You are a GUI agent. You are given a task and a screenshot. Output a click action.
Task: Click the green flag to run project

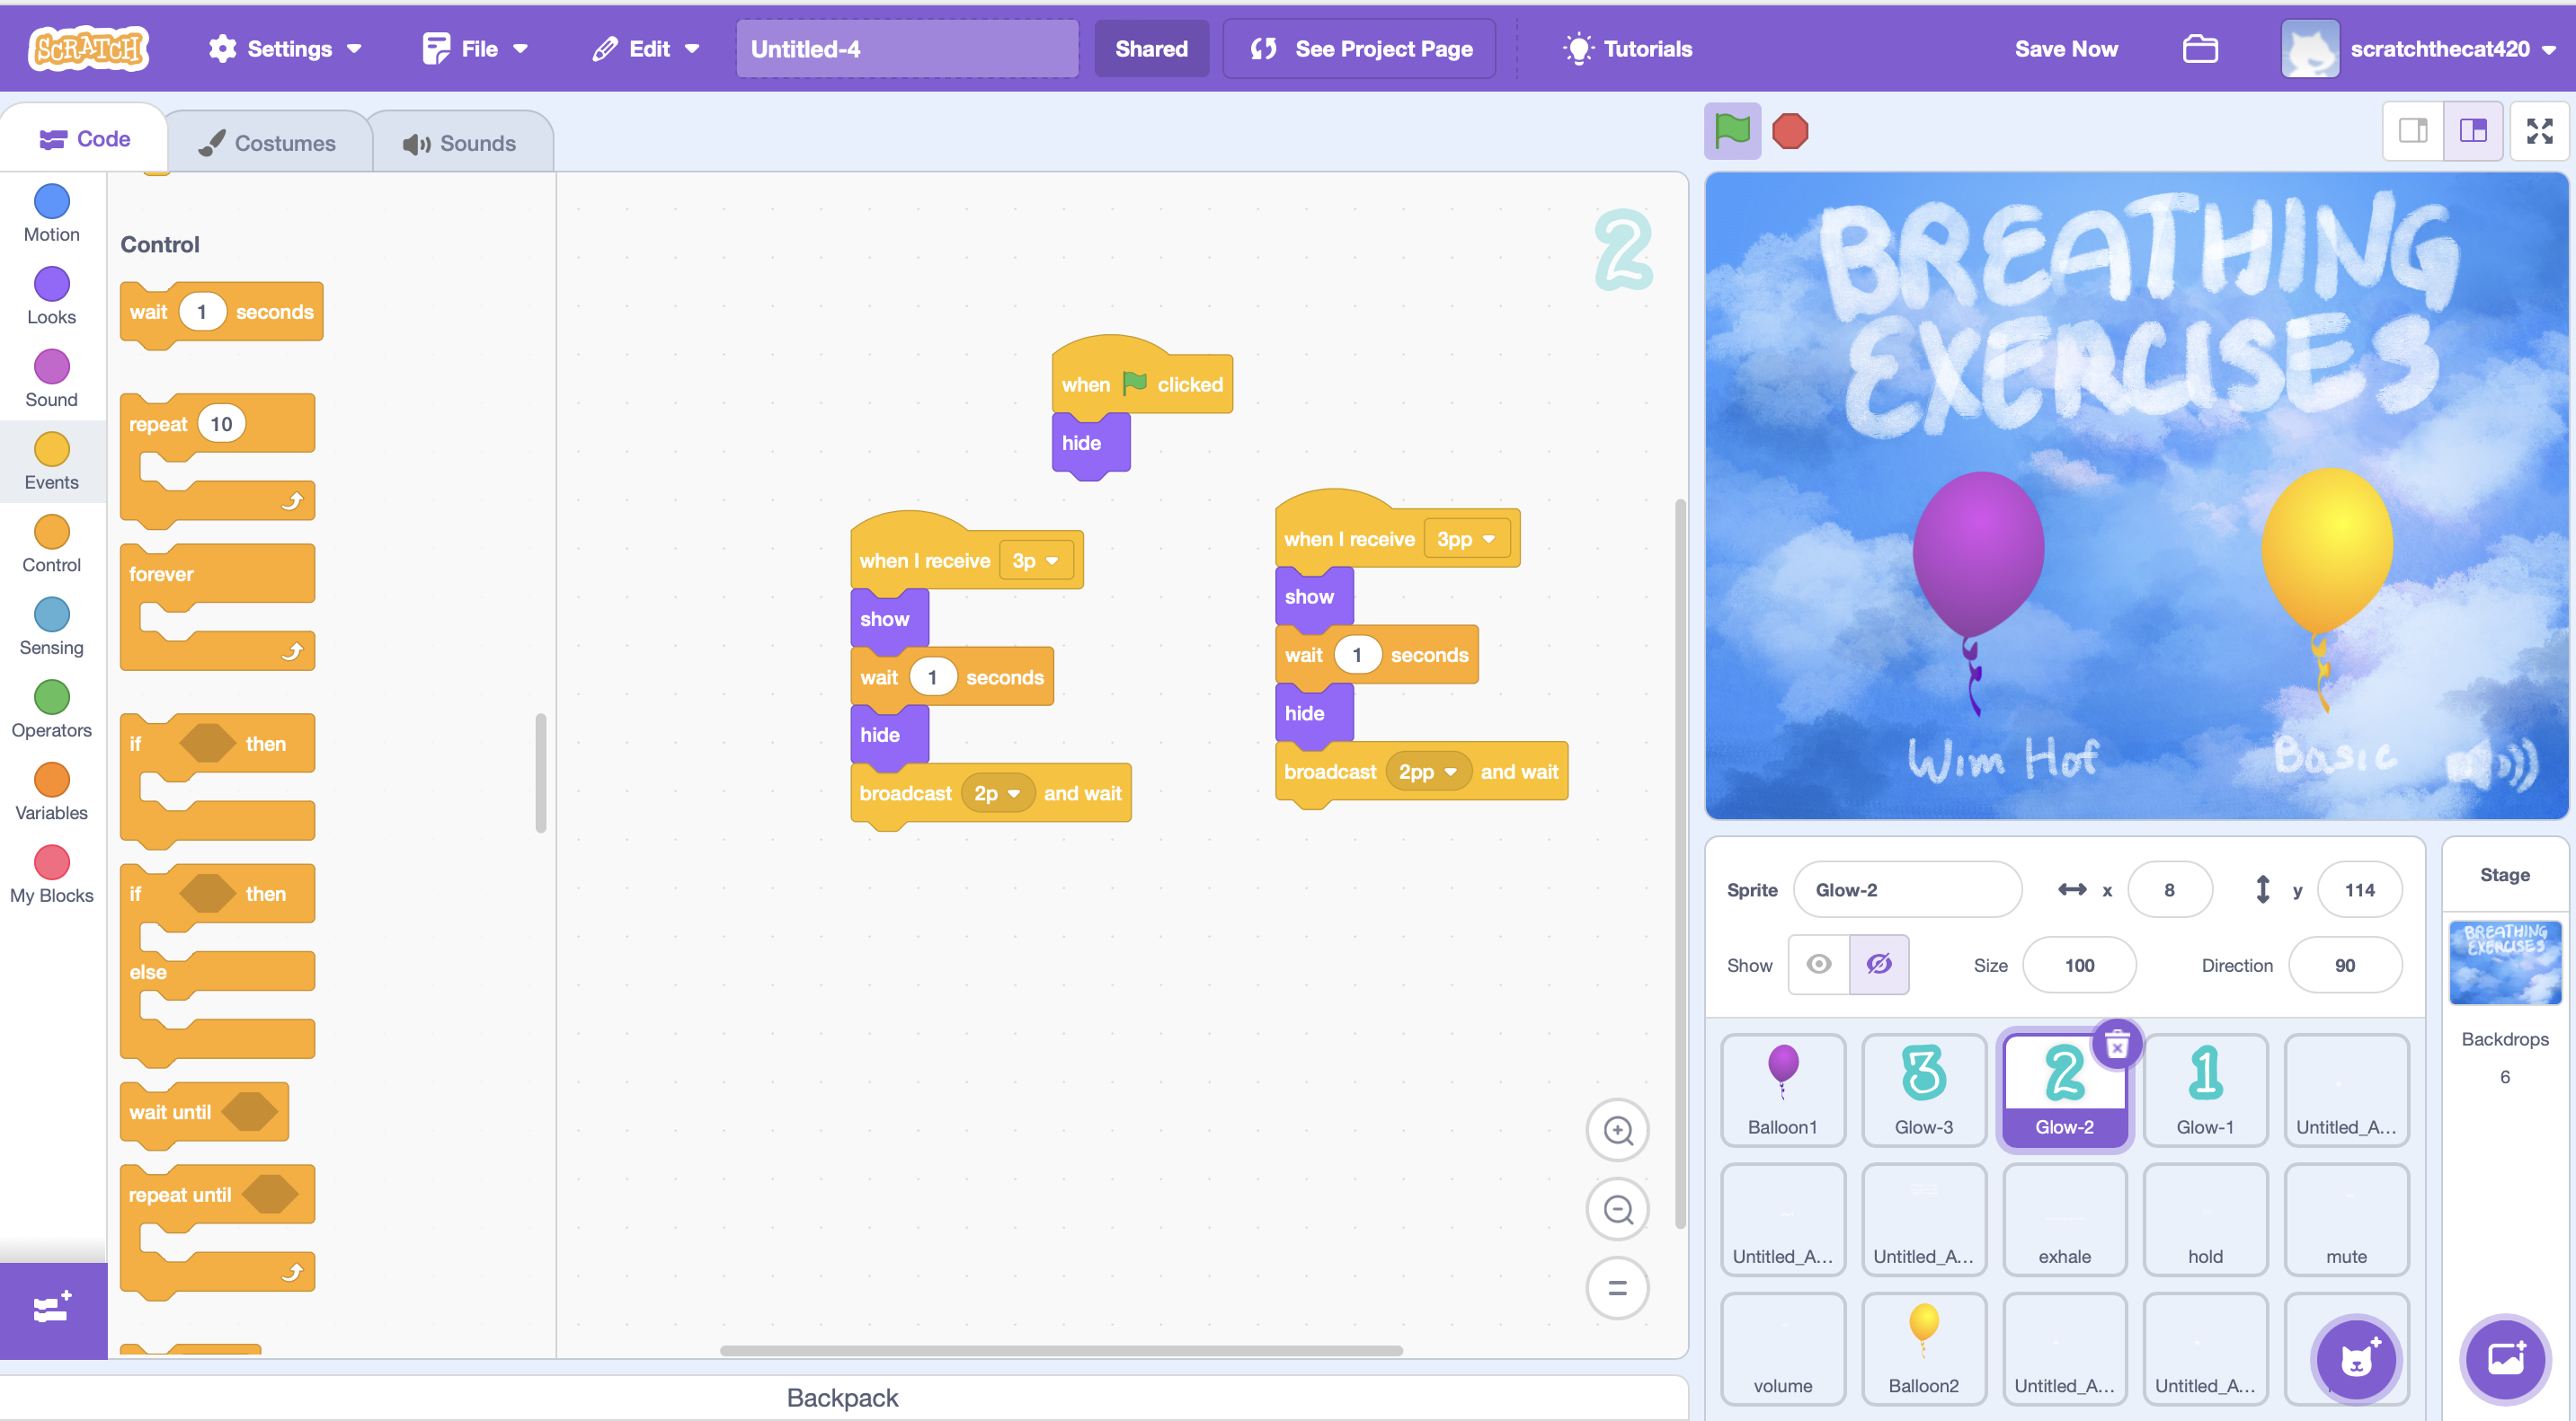point(1732,131)
